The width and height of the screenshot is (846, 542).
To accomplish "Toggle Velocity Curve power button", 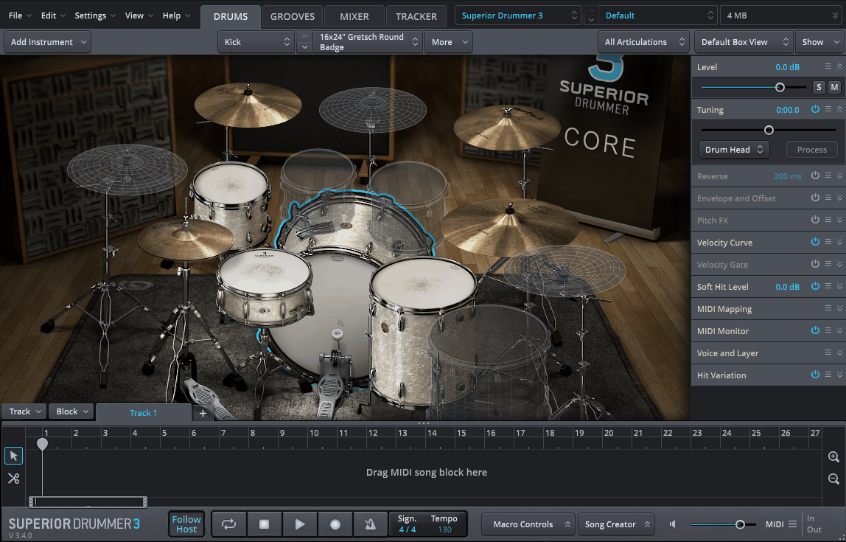I will (x=815, y=242).
